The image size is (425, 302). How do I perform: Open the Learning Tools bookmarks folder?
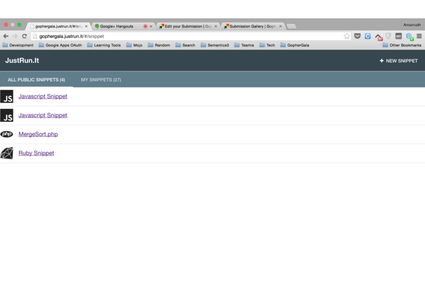(x=104, y=45)
